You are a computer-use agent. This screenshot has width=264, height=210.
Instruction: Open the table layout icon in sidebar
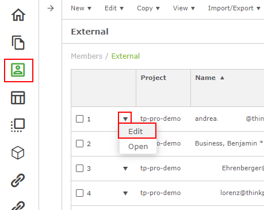[18, 98]
